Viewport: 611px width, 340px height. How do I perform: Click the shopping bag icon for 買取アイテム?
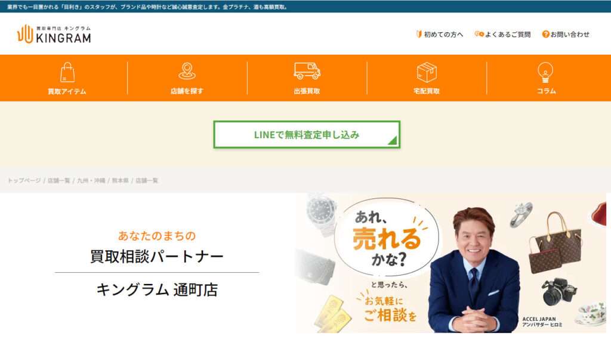click(x=67, y=72)
